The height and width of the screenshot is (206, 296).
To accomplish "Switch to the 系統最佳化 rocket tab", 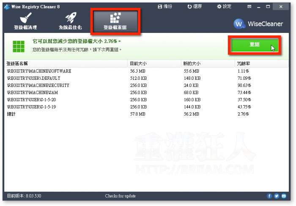I will click(70, 21).
